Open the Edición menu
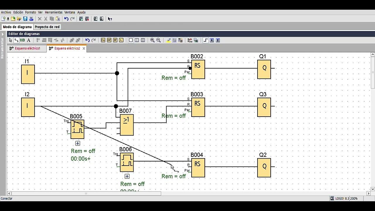This screenshot has height=211, width=375. tap(18, 12)
